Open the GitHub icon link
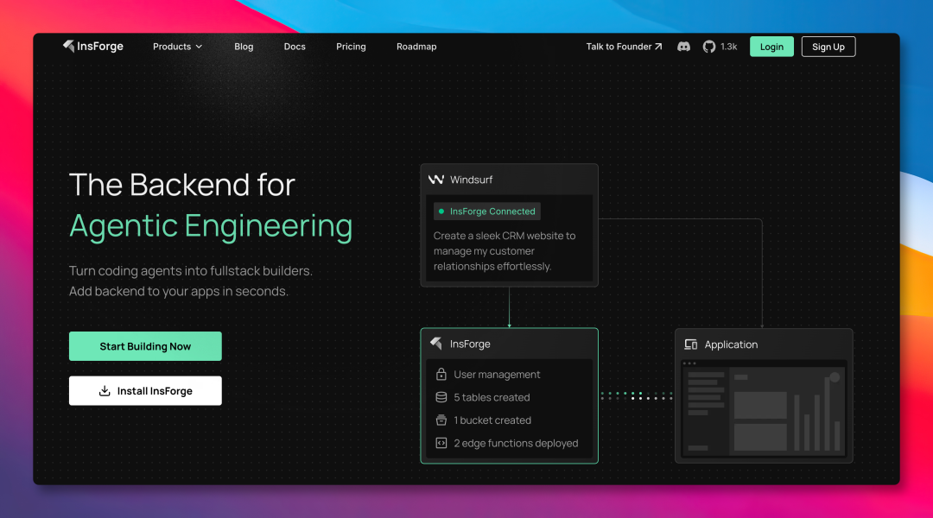Image resolution: width=933 pixels, height=518 pixels. 708,47
